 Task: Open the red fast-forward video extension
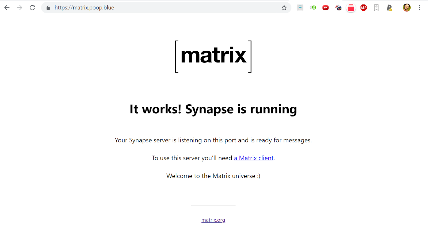pos(326,8)
